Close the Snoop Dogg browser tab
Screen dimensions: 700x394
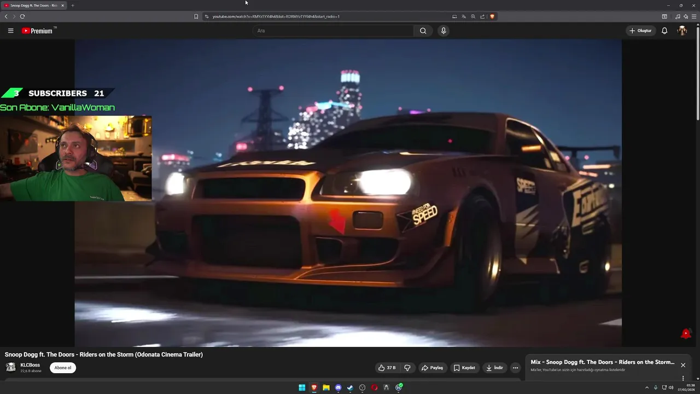pos(62,5)
